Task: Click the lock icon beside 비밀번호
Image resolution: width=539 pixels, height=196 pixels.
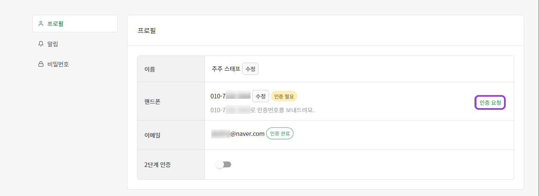Action: [x=41, y=64]
